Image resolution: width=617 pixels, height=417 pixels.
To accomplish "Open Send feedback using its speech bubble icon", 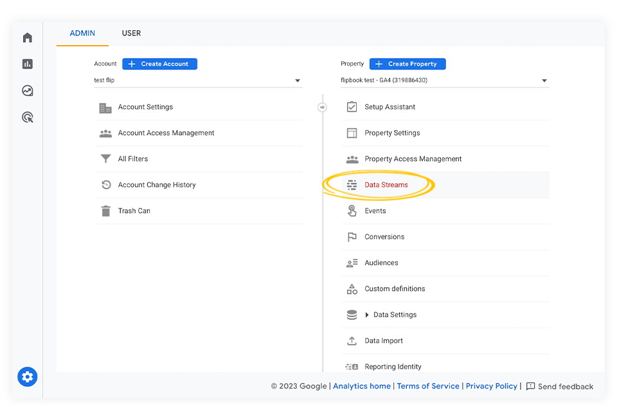I will click(530, 386).
